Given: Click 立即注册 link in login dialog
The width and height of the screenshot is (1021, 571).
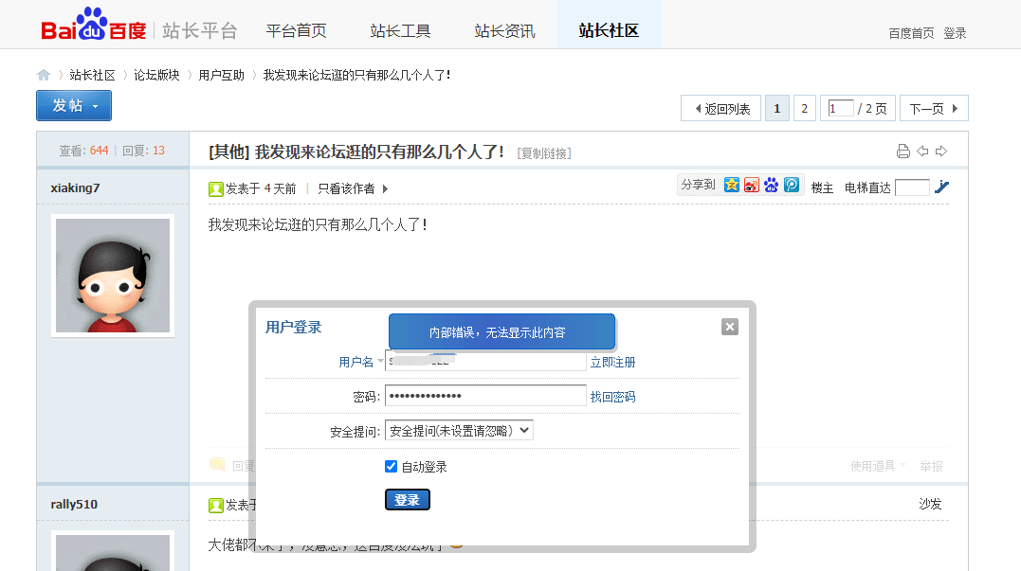Looking at the screenshot, I should click(x=612, y=363).
